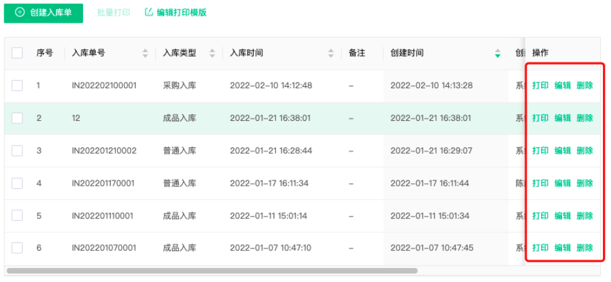Click the edit icon beside 编辑打印模版

149,13
